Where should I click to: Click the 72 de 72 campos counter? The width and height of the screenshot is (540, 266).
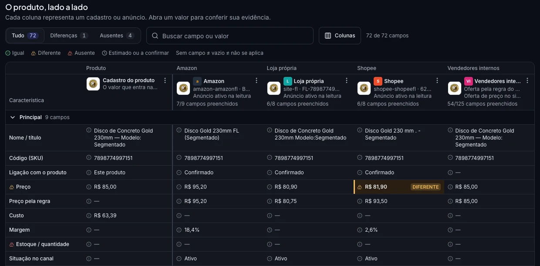click(x=387, y=36)
